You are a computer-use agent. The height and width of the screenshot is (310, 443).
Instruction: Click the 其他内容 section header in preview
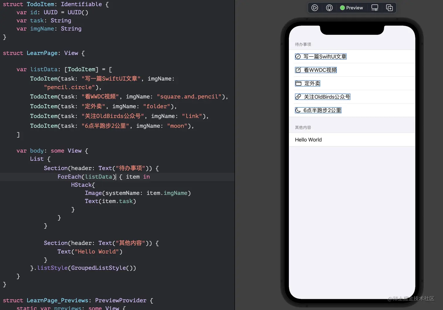[303, 128]
